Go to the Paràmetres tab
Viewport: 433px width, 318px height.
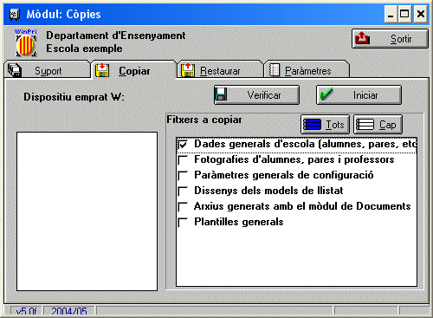[x=307, y=69]
